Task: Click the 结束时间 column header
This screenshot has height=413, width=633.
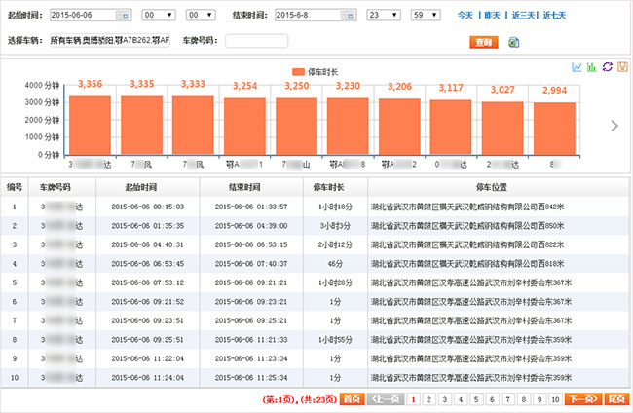Action: click(x=251, y=187)
